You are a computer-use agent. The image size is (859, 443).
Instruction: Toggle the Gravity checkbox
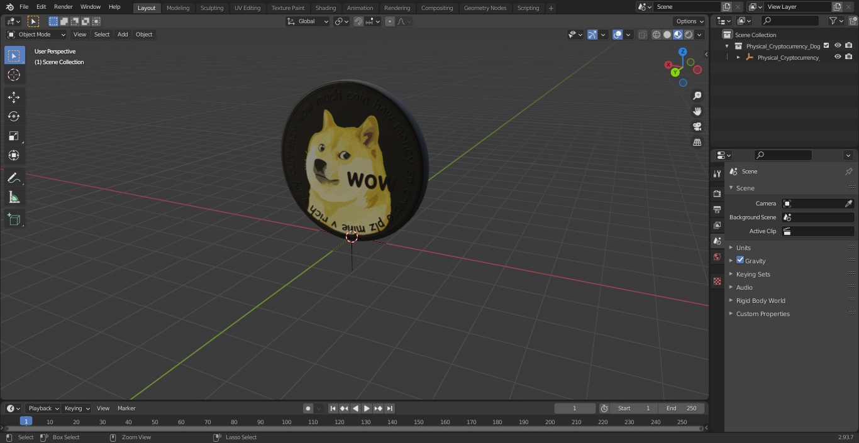pyautogui.click(x=740, y=260)
